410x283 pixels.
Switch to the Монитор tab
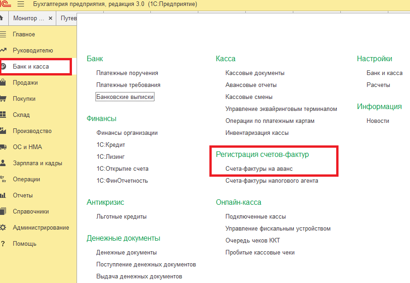[29, 19]
